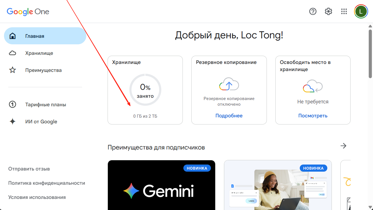Click the cloud icon in Освободить место card
Viewport: 373px width, 210px height.
(x=313, y=86)
